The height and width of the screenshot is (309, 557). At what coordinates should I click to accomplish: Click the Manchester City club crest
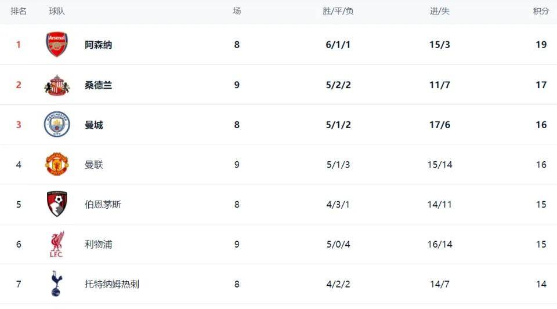57,125
